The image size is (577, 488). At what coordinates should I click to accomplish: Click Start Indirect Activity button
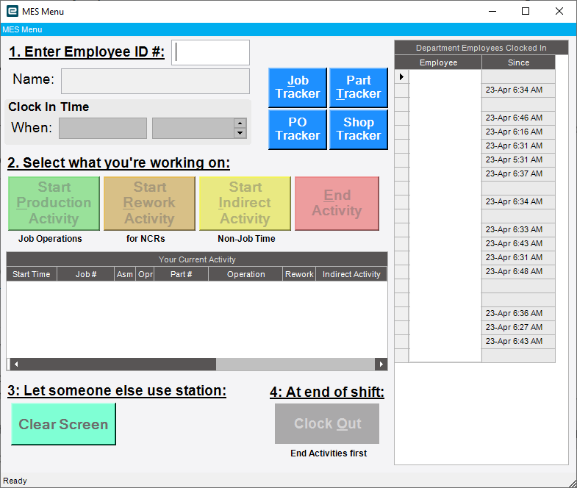coord(245,204)
